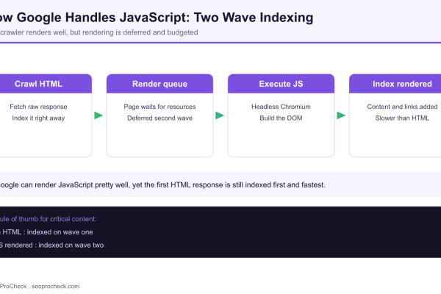Select 'Build the DOM' text
Viewport: 441px width, 294px height.
[281, 118]
